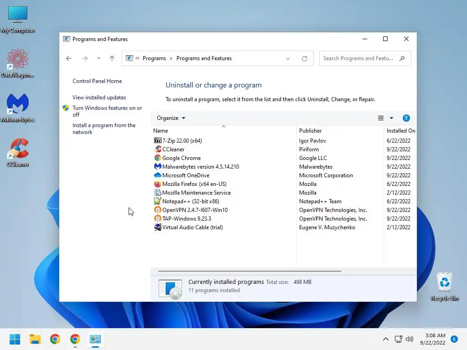Select Virtual Audio Cable (trial) entry
This screenshot has height=350, width=467.
pyautogui.click(x=192, y=227)
